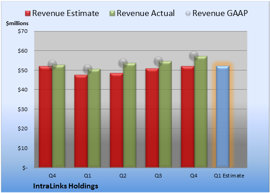Image resolution: width=270 pixels, height=193 pixels.
Task: Click the 'Q1 Estimate' category label
Action: (x=229, y=176)
